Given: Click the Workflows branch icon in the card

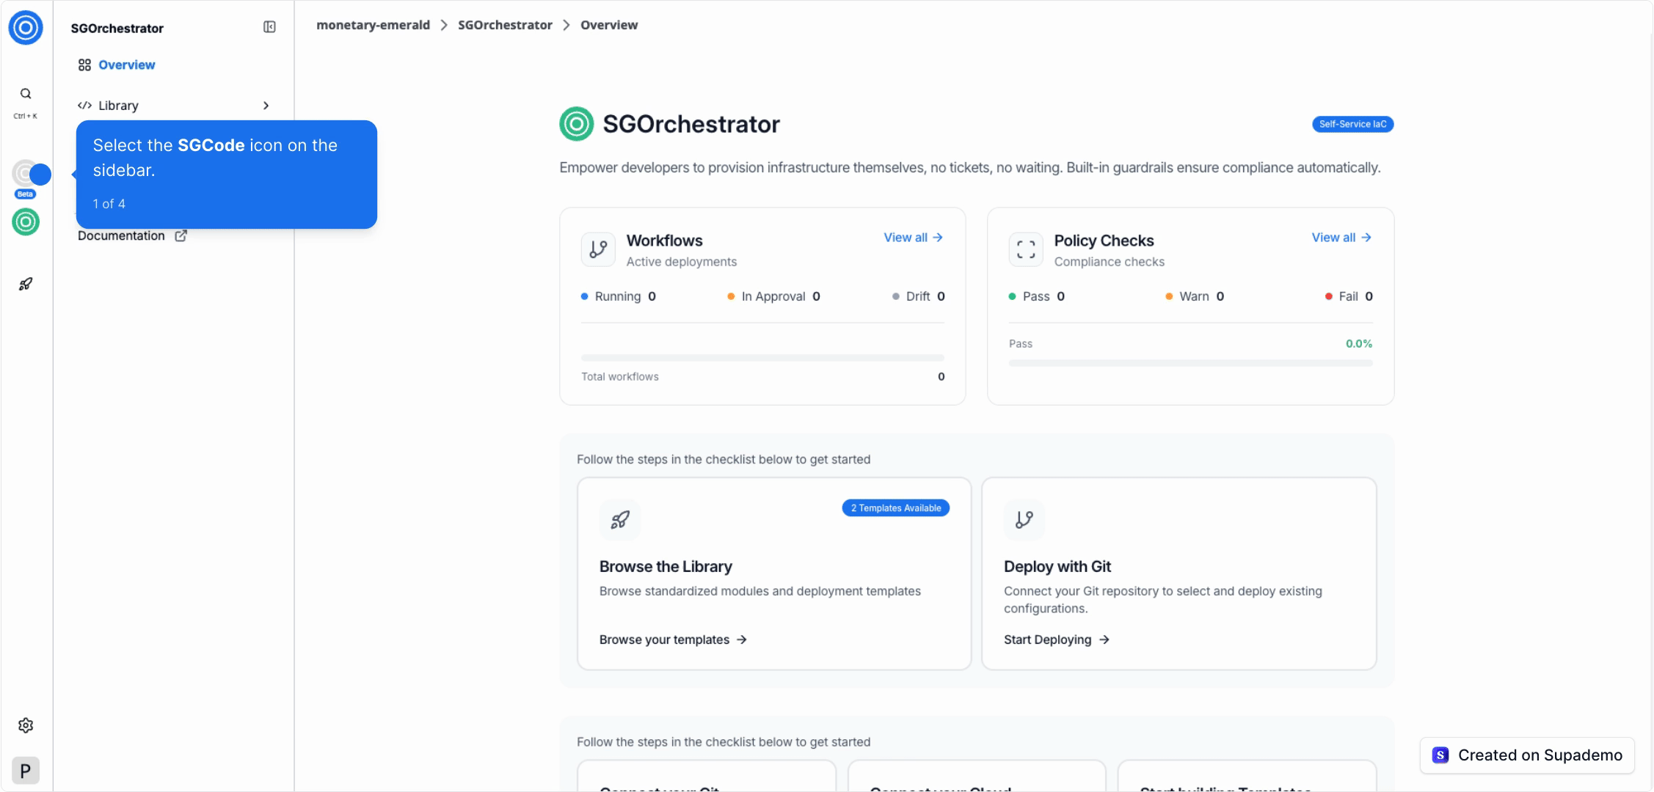Looking at the screenshot, I should (x=598, y=249).
